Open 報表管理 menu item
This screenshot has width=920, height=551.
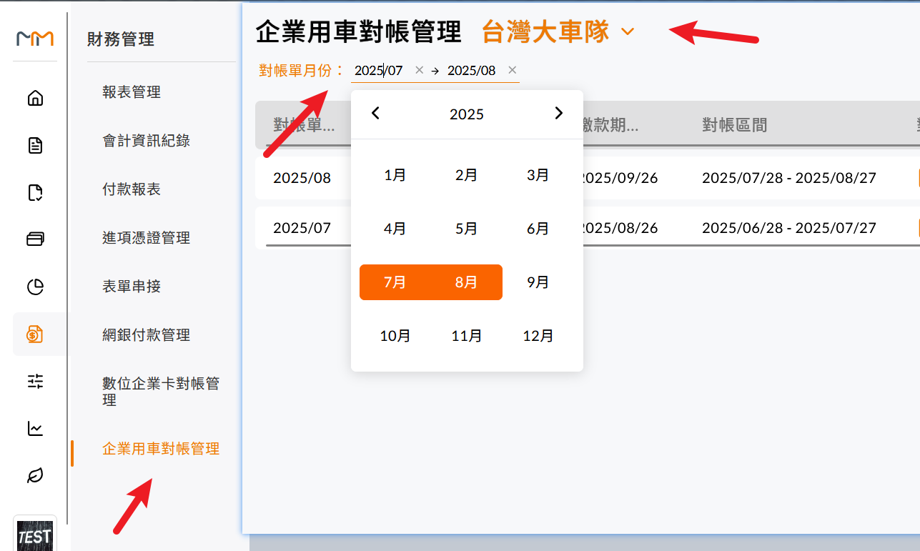[132, 91]
